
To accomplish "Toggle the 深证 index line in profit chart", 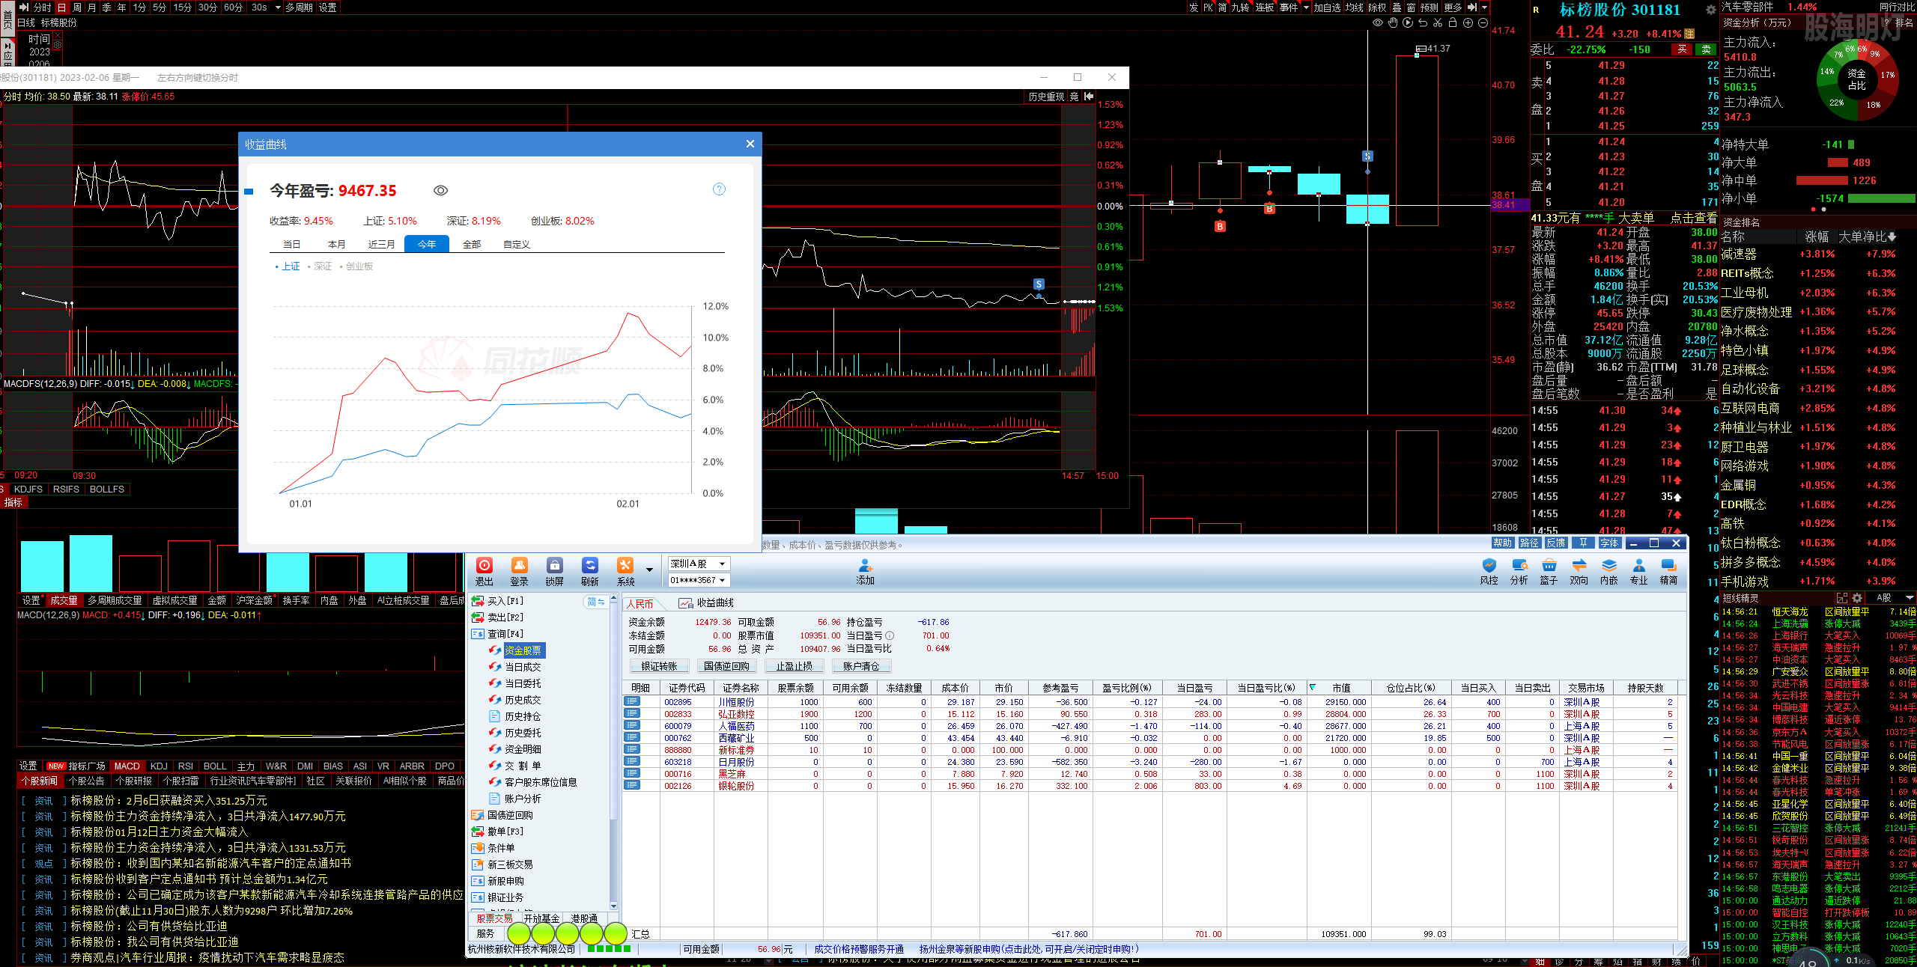I will coord(320,266).
